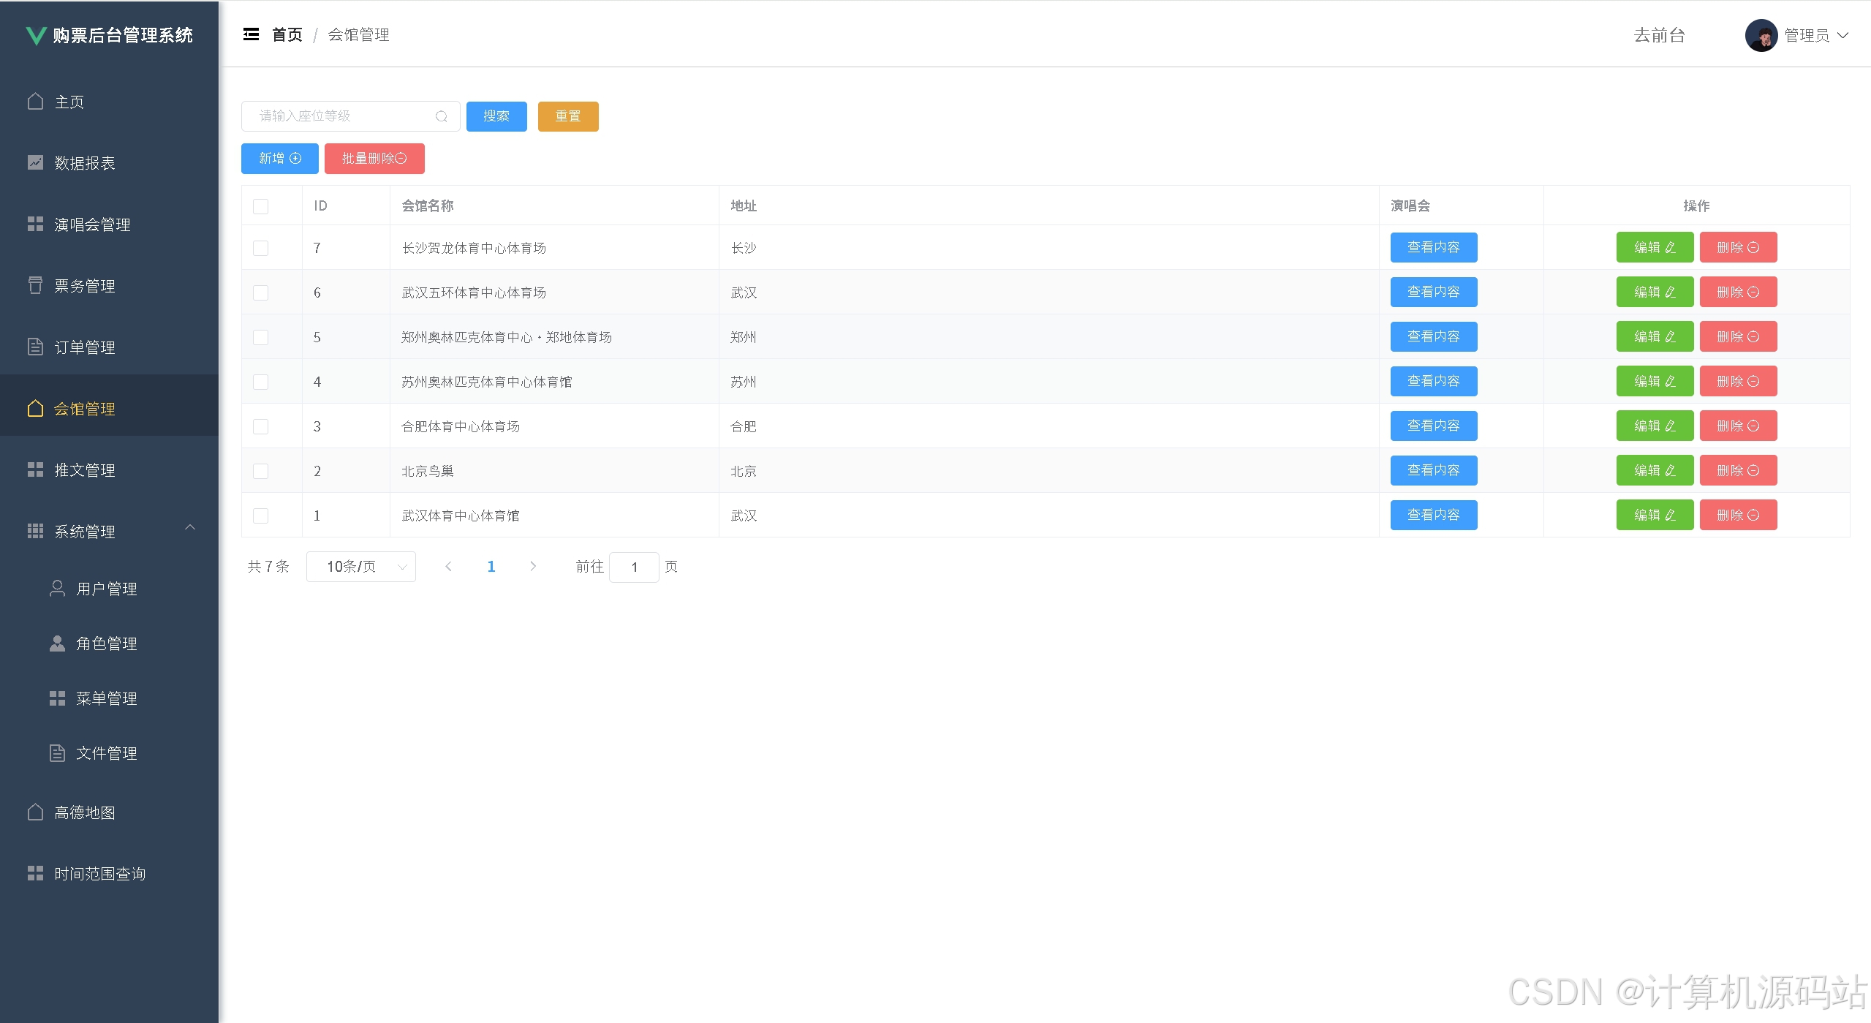This screenshot has width=1871, height=1023.
Task: Focus the 请输入座位等级 search field
Action: [x=350, y=116]
